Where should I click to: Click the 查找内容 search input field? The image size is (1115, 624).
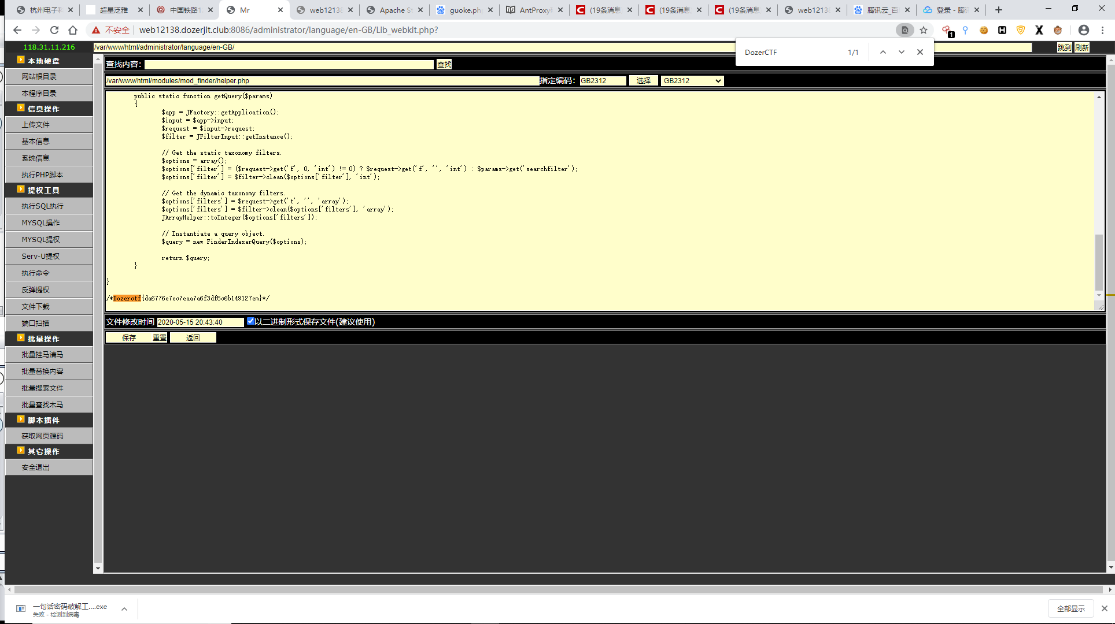289,64
